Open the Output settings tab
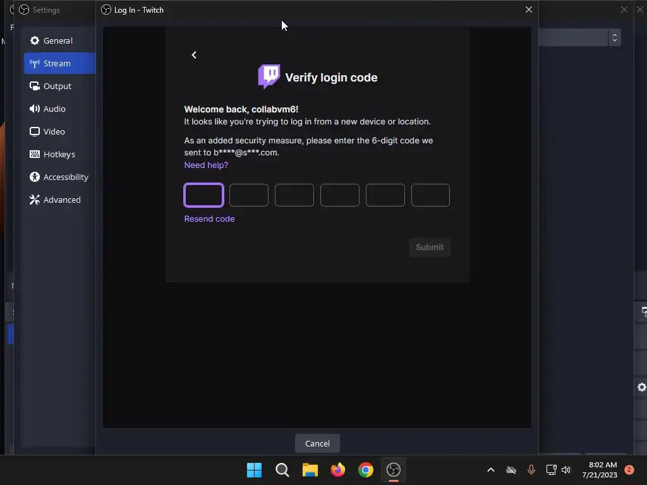This screenshot has width=647, height=485. [59, 86]
